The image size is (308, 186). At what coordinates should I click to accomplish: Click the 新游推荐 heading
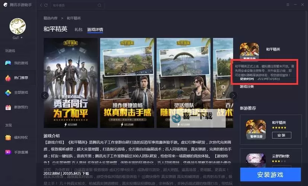(248, 108)
